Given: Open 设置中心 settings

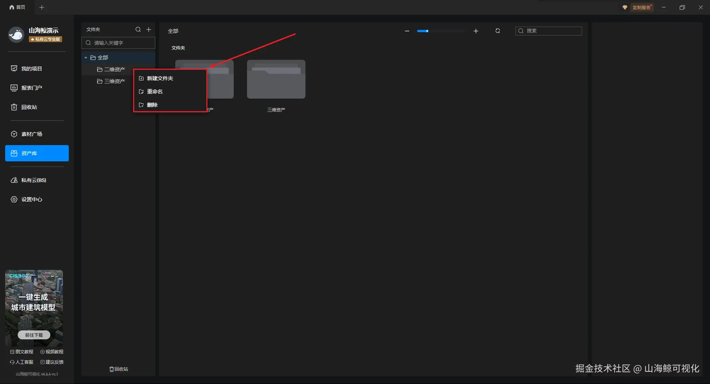Looking at the screenshot, I should tap(37, 199).
